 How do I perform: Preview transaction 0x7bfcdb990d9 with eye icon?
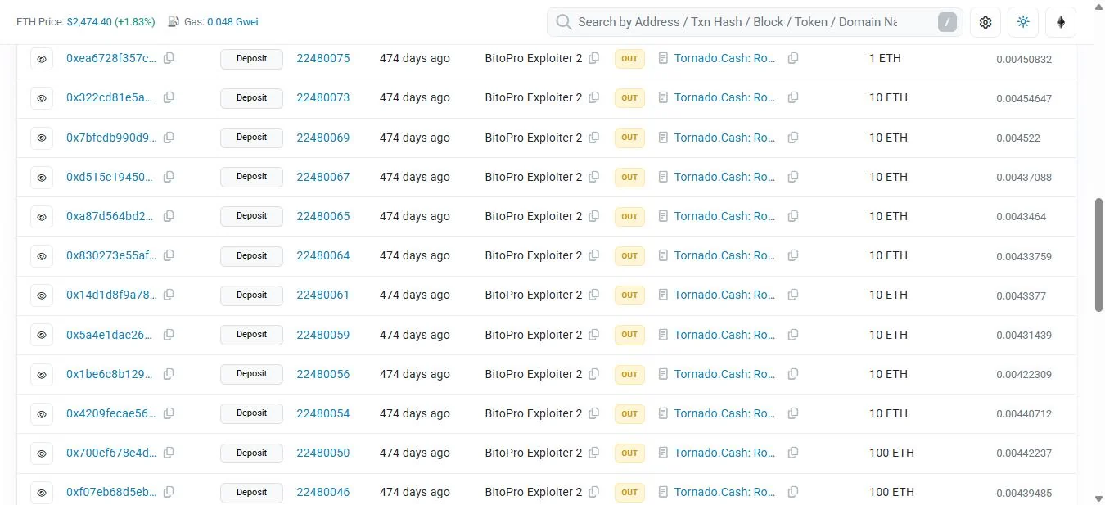42,138
